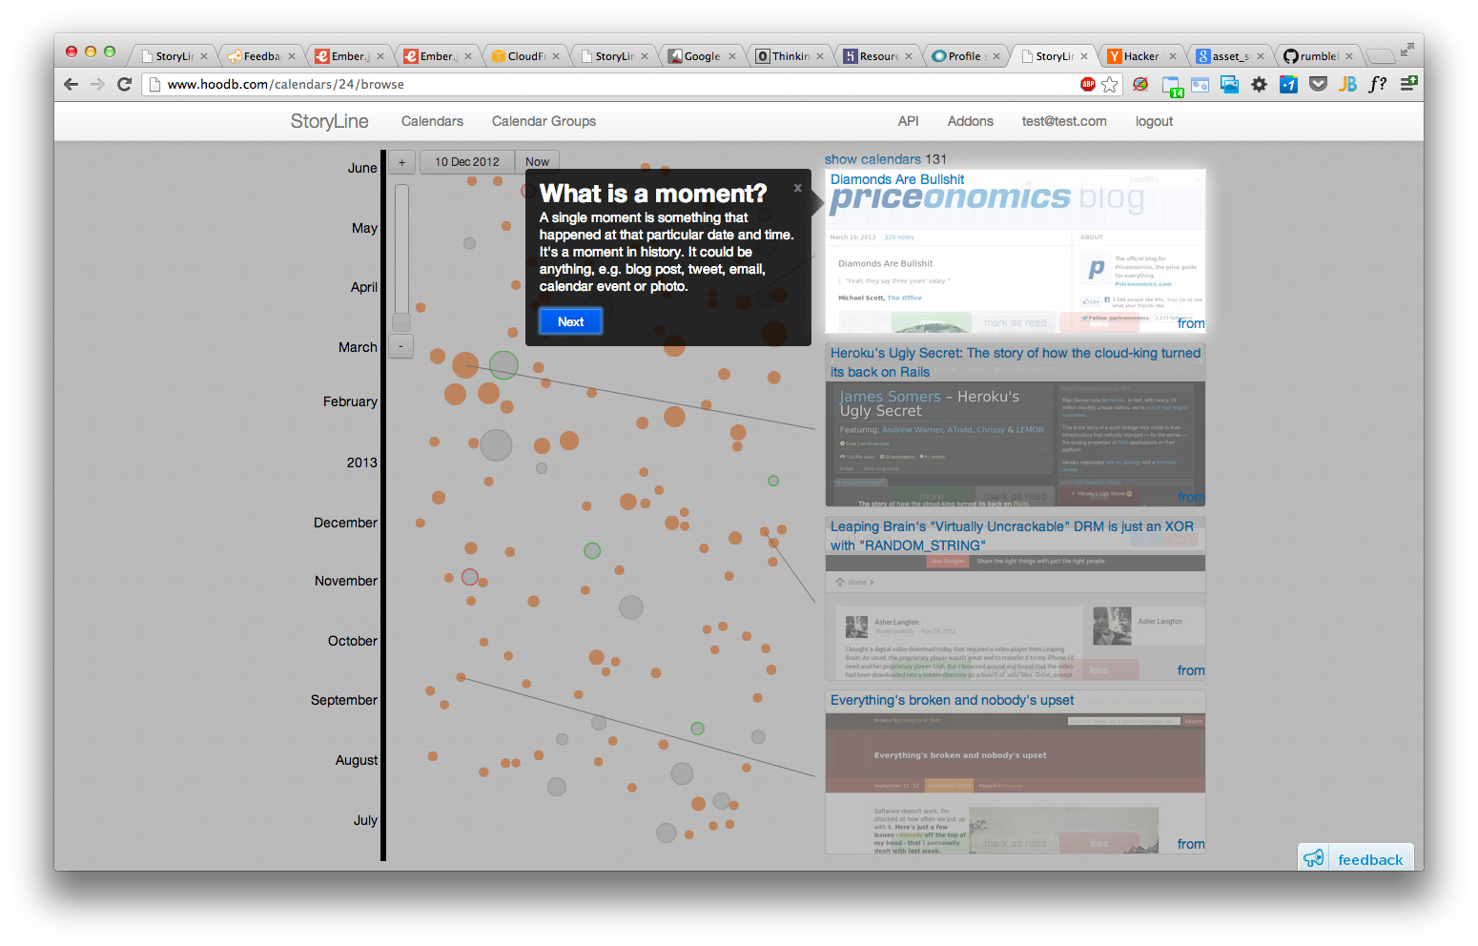Image resolution: width=1478 pixels, height=946 pixels.
Task: Open Heroku's Ugly Secret story title
Action: (x=1016, y=362)
